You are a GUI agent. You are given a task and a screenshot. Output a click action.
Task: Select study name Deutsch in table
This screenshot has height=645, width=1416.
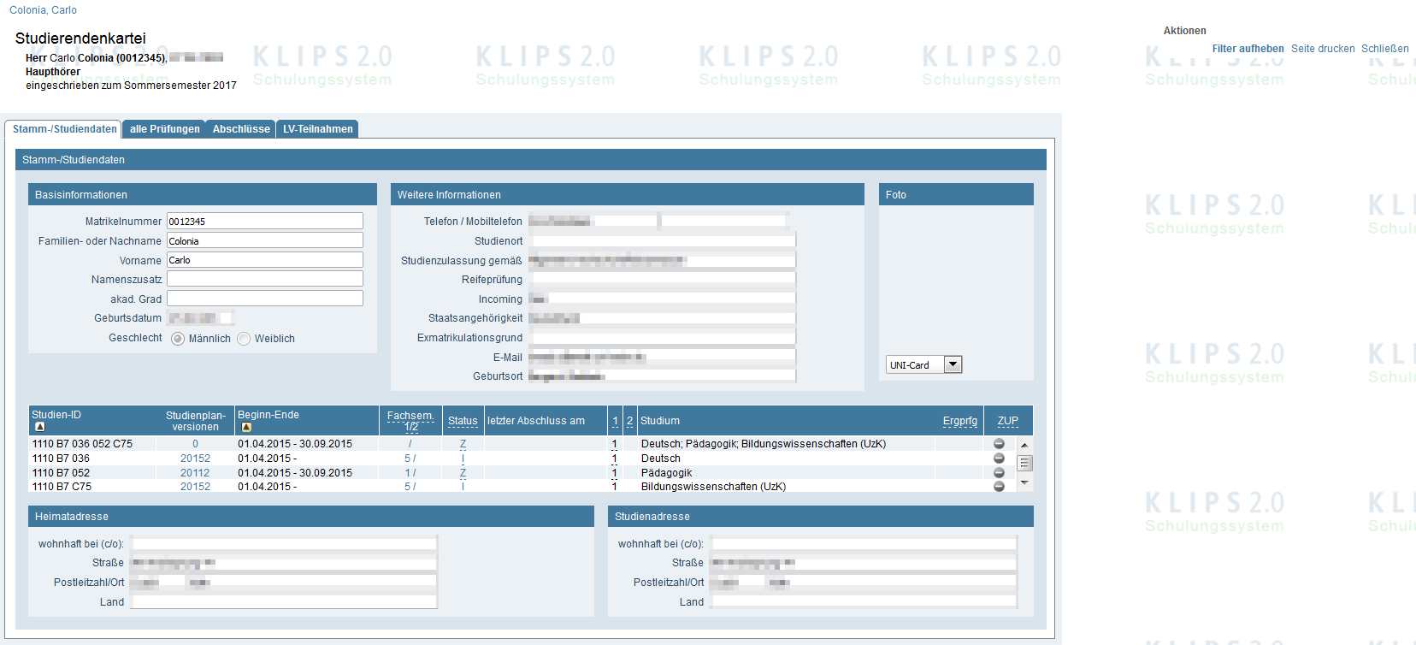661,459
